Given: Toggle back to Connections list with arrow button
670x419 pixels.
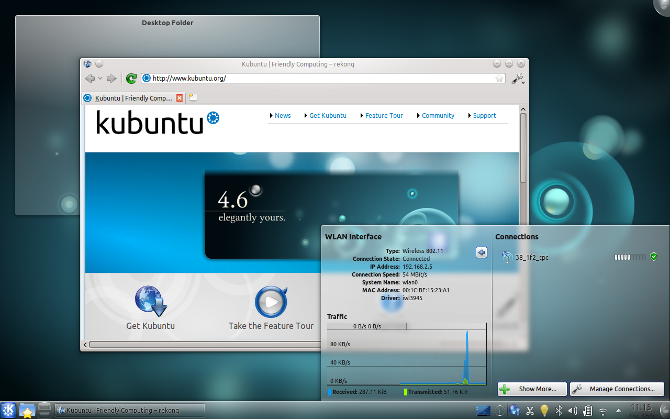Looking at the screenshot, I should click(x=481, y=252).
